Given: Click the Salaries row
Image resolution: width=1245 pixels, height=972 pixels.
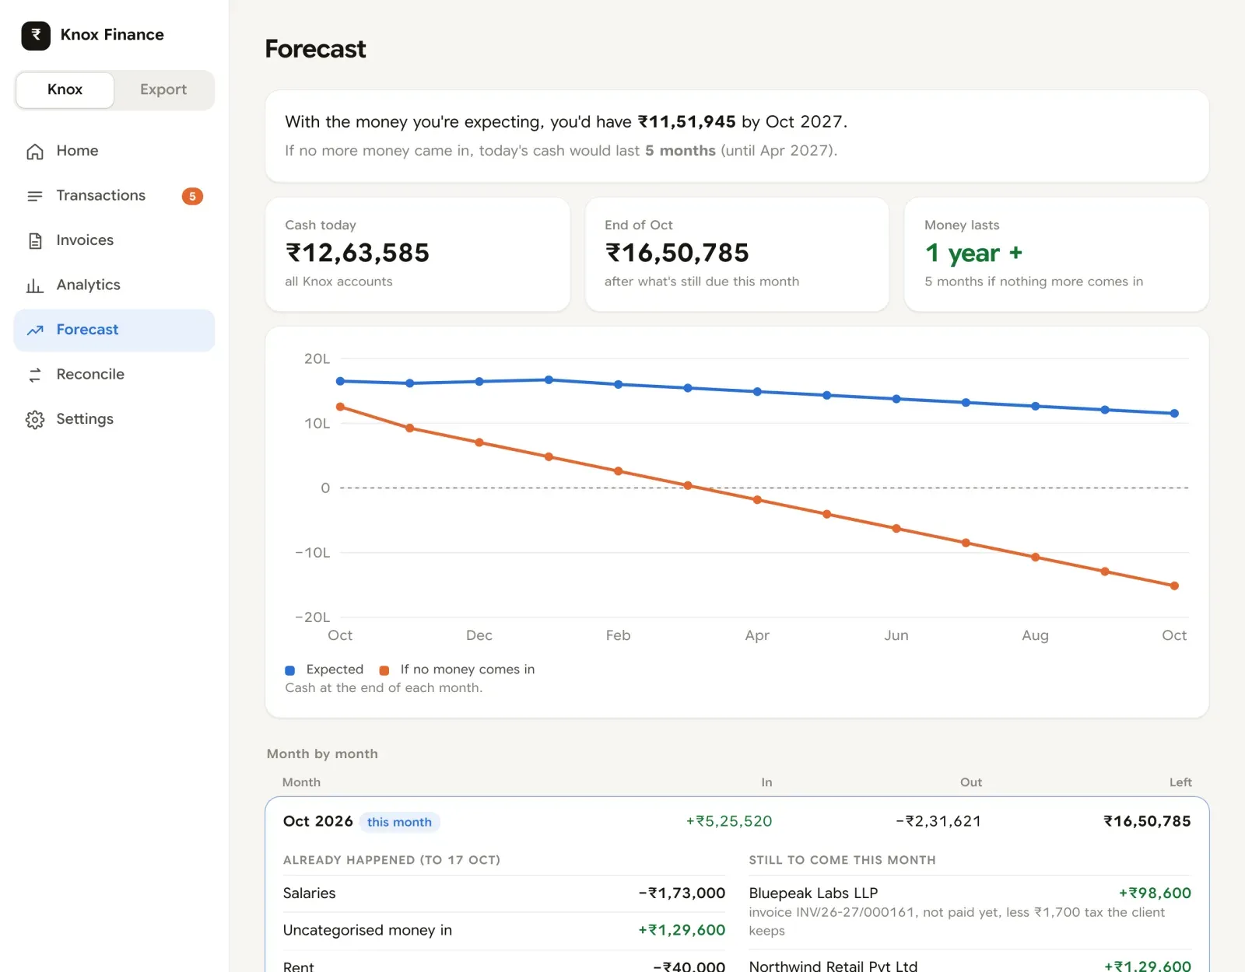Looking at the screenshot, I should click(504, 893).
